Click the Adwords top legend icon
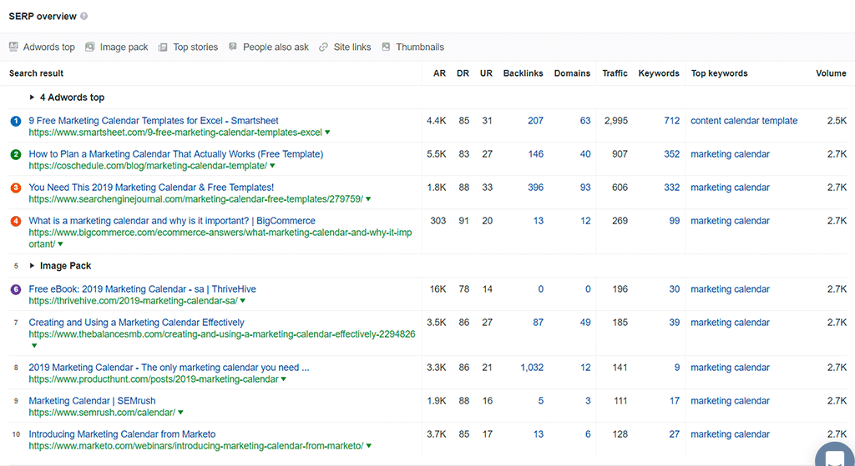 [13, 47]
